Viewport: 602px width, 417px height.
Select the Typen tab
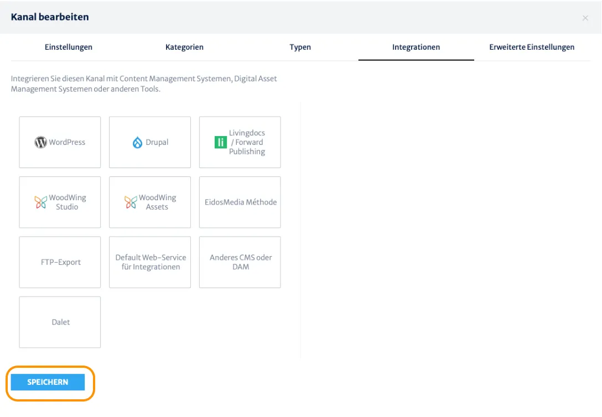tap(300, 47)
